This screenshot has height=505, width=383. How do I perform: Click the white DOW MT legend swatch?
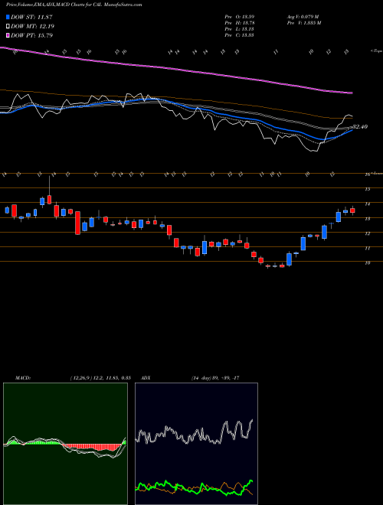click(x=8, y=27)
